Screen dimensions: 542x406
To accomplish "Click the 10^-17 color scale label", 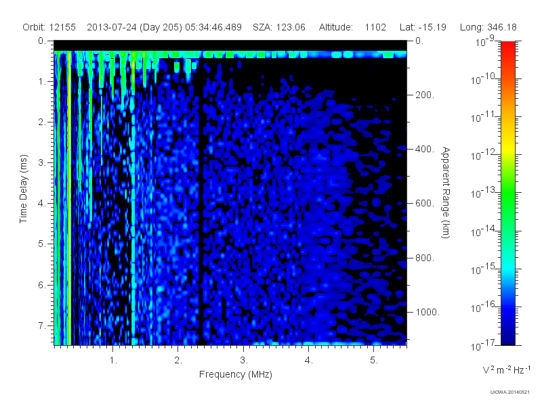I will point(483,345).
